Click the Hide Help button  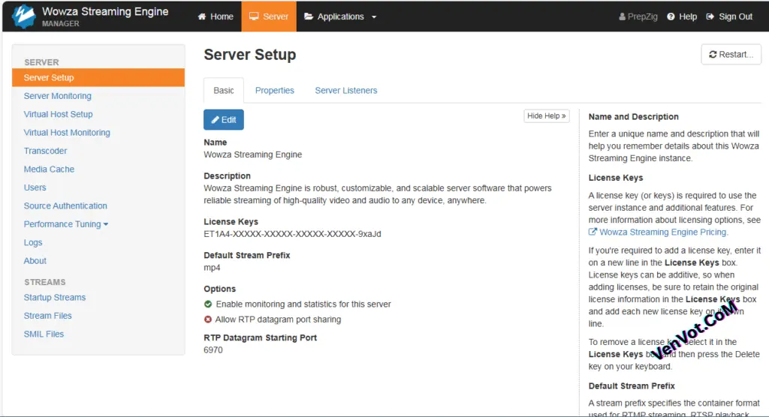coord(547,116)
